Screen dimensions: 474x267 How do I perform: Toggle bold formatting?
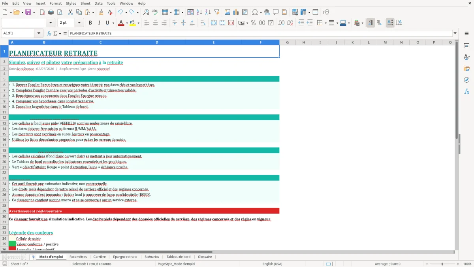90,23
